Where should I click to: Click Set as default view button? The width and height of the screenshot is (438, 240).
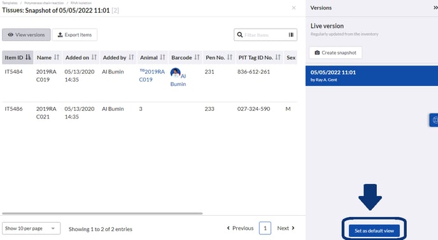coord(374,230)
